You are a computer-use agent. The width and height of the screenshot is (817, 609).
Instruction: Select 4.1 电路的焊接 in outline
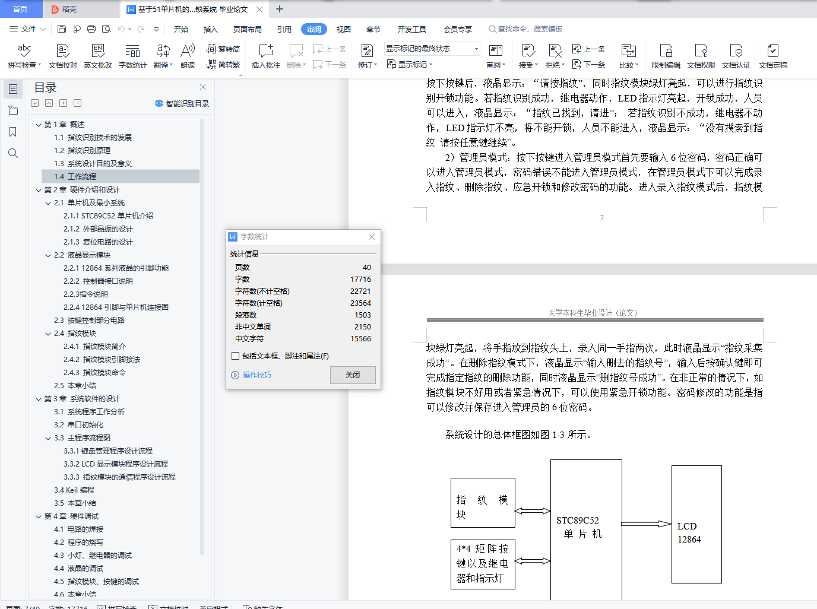(78, 529)
